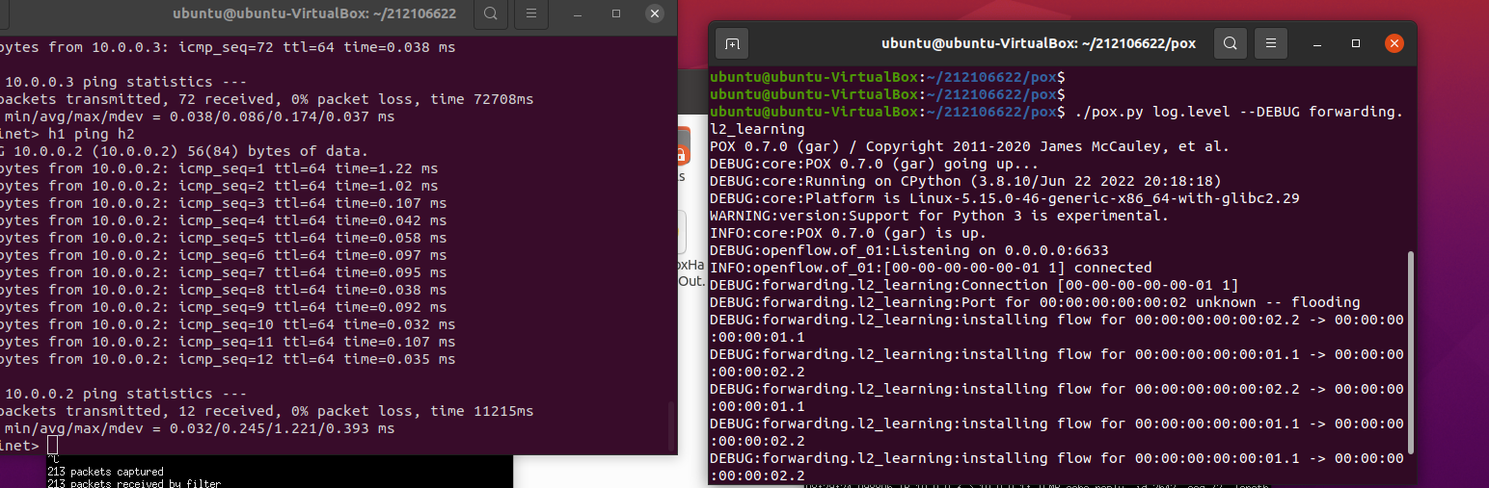Click the 212106622 terminal title text
This screenshot has height=488, width=1489.
pyautogui.click(x=314, y=13)
